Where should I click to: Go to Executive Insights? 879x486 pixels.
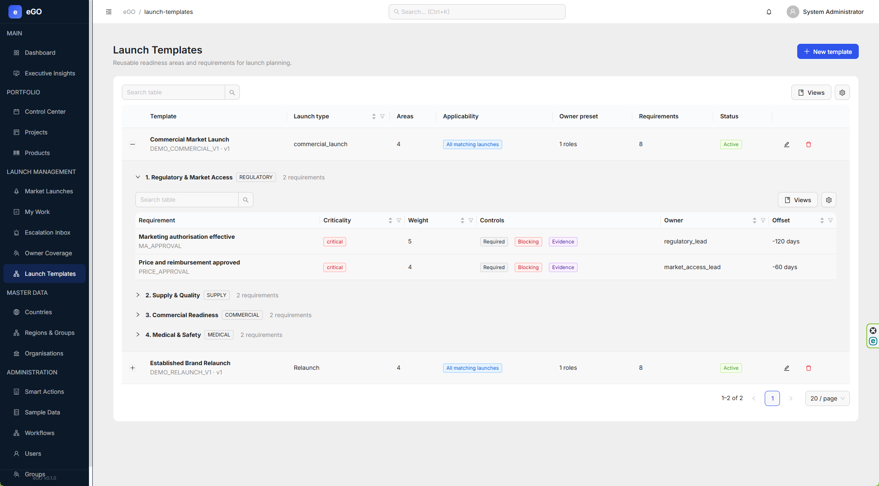coord(44,73)
